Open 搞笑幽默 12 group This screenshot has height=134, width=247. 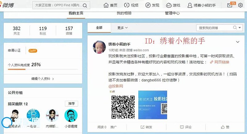click(18, 104)
